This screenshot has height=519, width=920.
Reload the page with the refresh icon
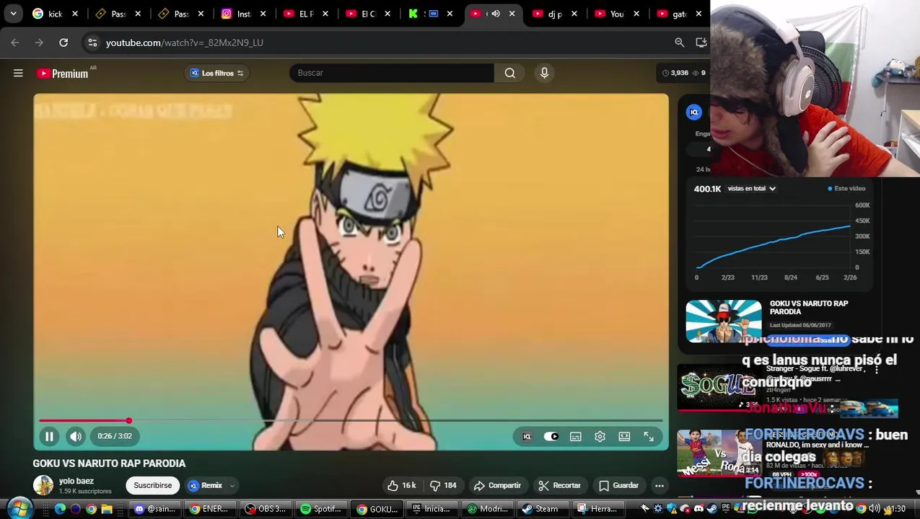(x=63, y=43)
